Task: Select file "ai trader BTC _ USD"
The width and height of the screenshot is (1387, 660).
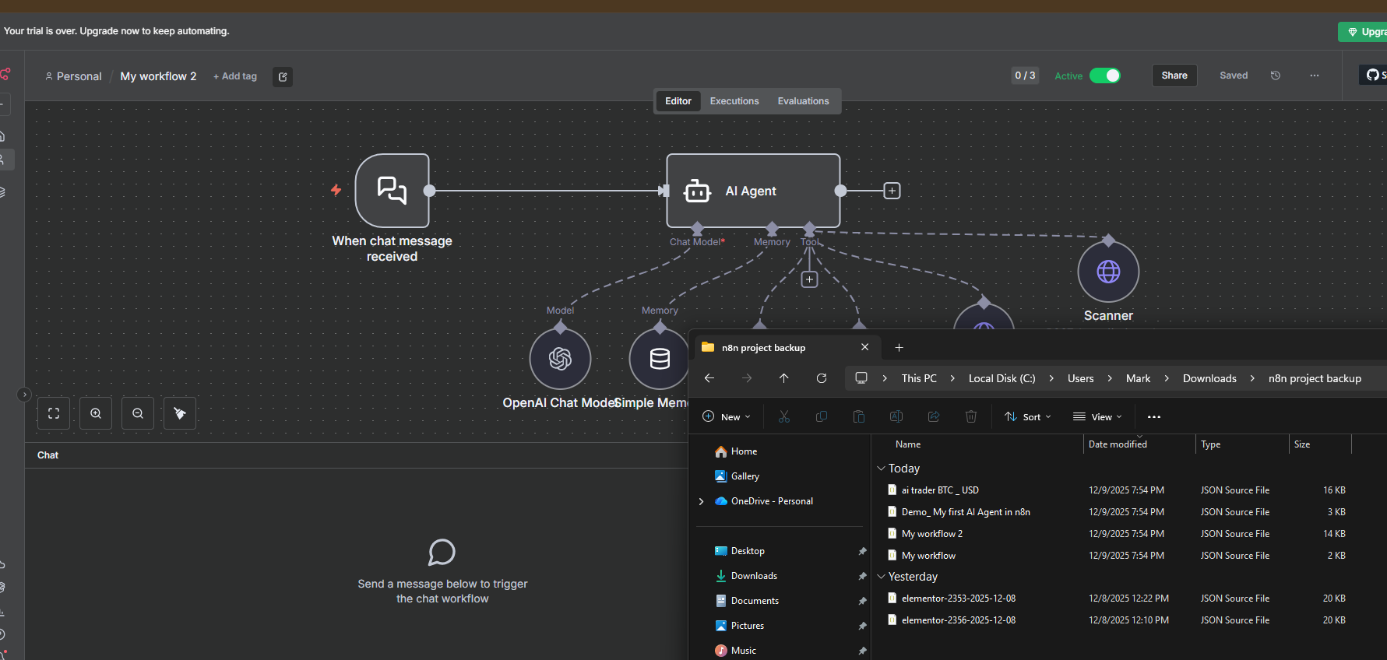Action: pos(940,490)
